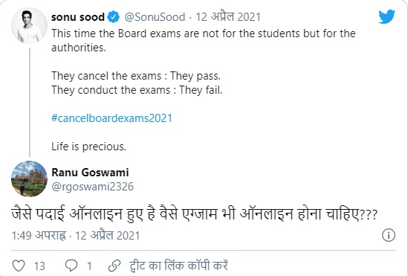Select the Hindi reply tweet text
The image size is (408, 276).
point(195,214)
